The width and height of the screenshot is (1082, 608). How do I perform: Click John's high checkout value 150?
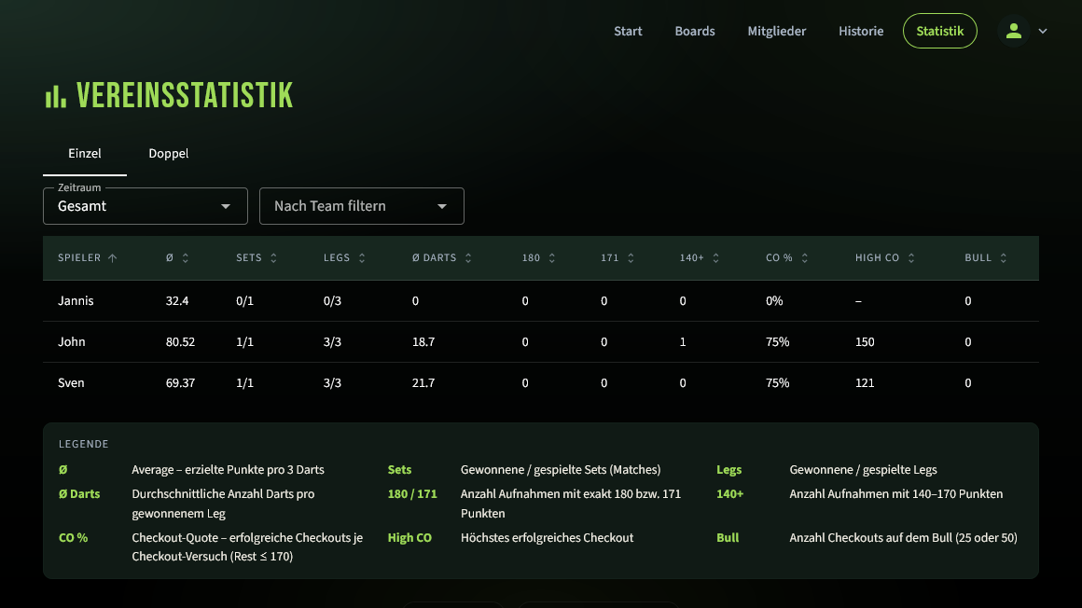click(865, 341)
